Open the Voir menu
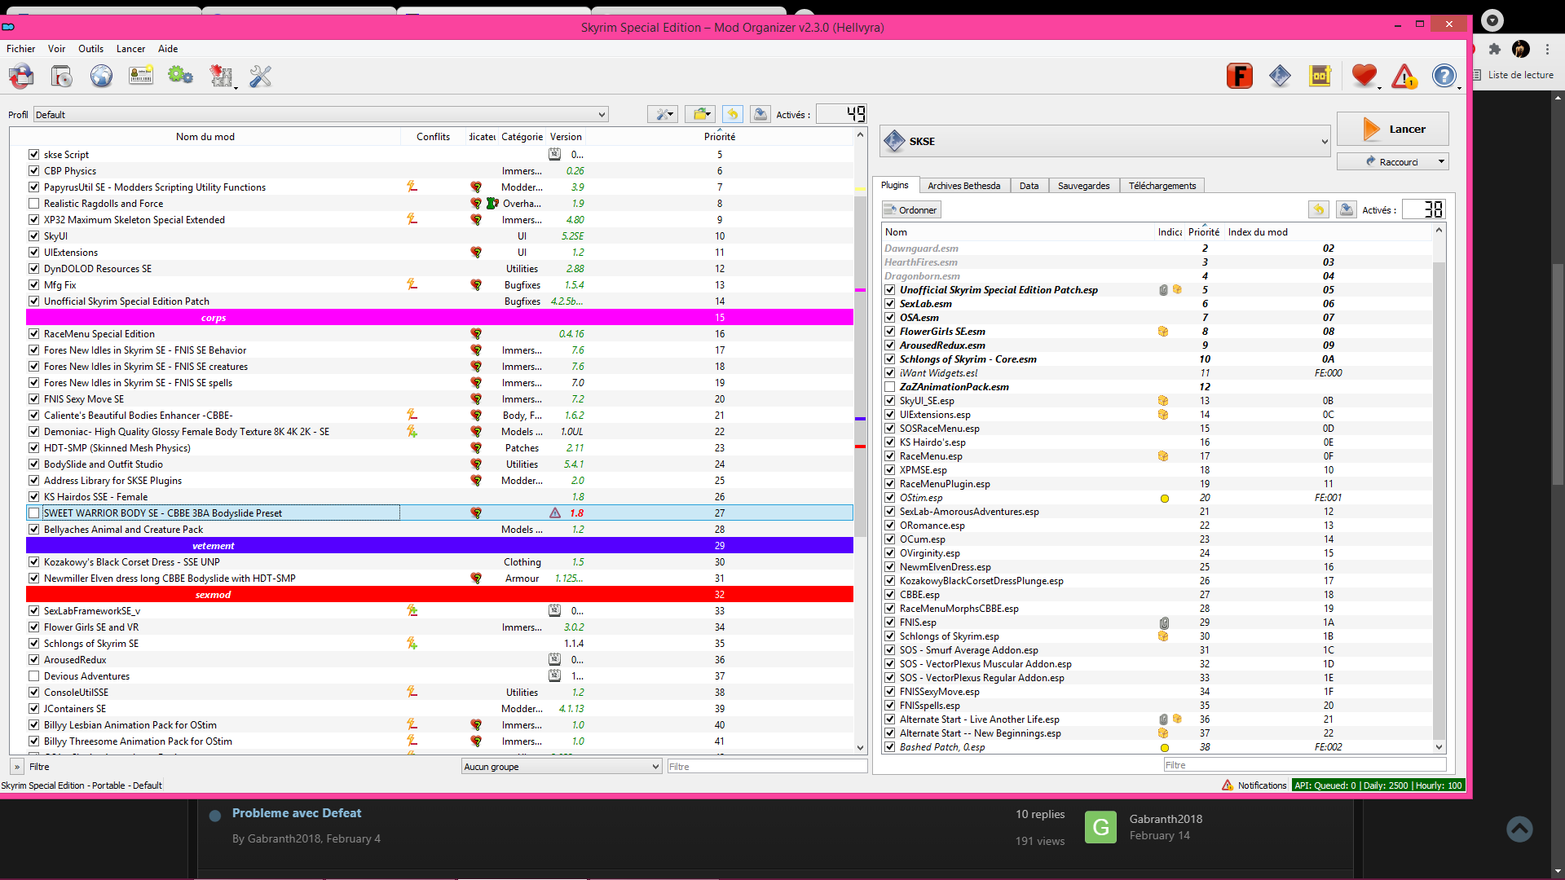 tap(56, 49)
